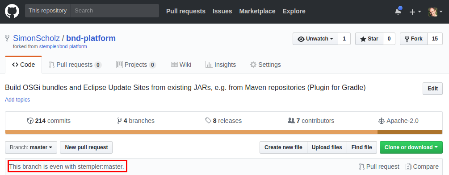Image resolution: width=449 pixels, height=175 pixels.
Task: Open the stempler/bnd-platform parent repo link
Action: click(x=63, y=46)
